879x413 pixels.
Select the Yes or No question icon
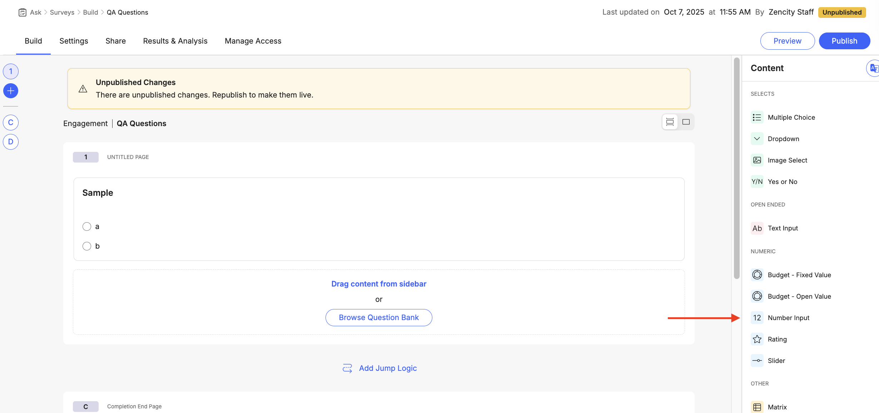[757, 181]
